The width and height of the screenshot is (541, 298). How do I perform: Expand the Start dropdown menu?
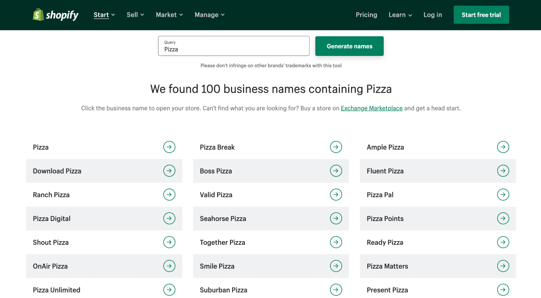104,15
